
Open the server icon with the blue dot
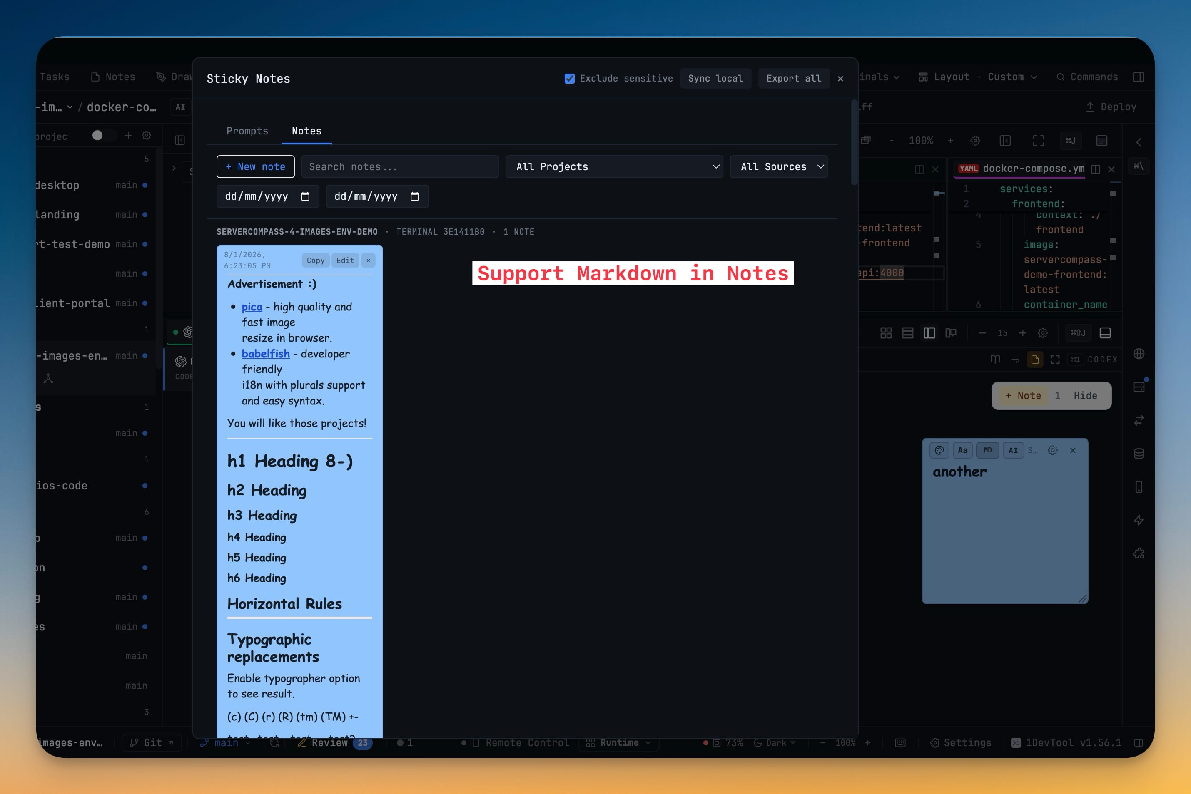point(1139,387)
